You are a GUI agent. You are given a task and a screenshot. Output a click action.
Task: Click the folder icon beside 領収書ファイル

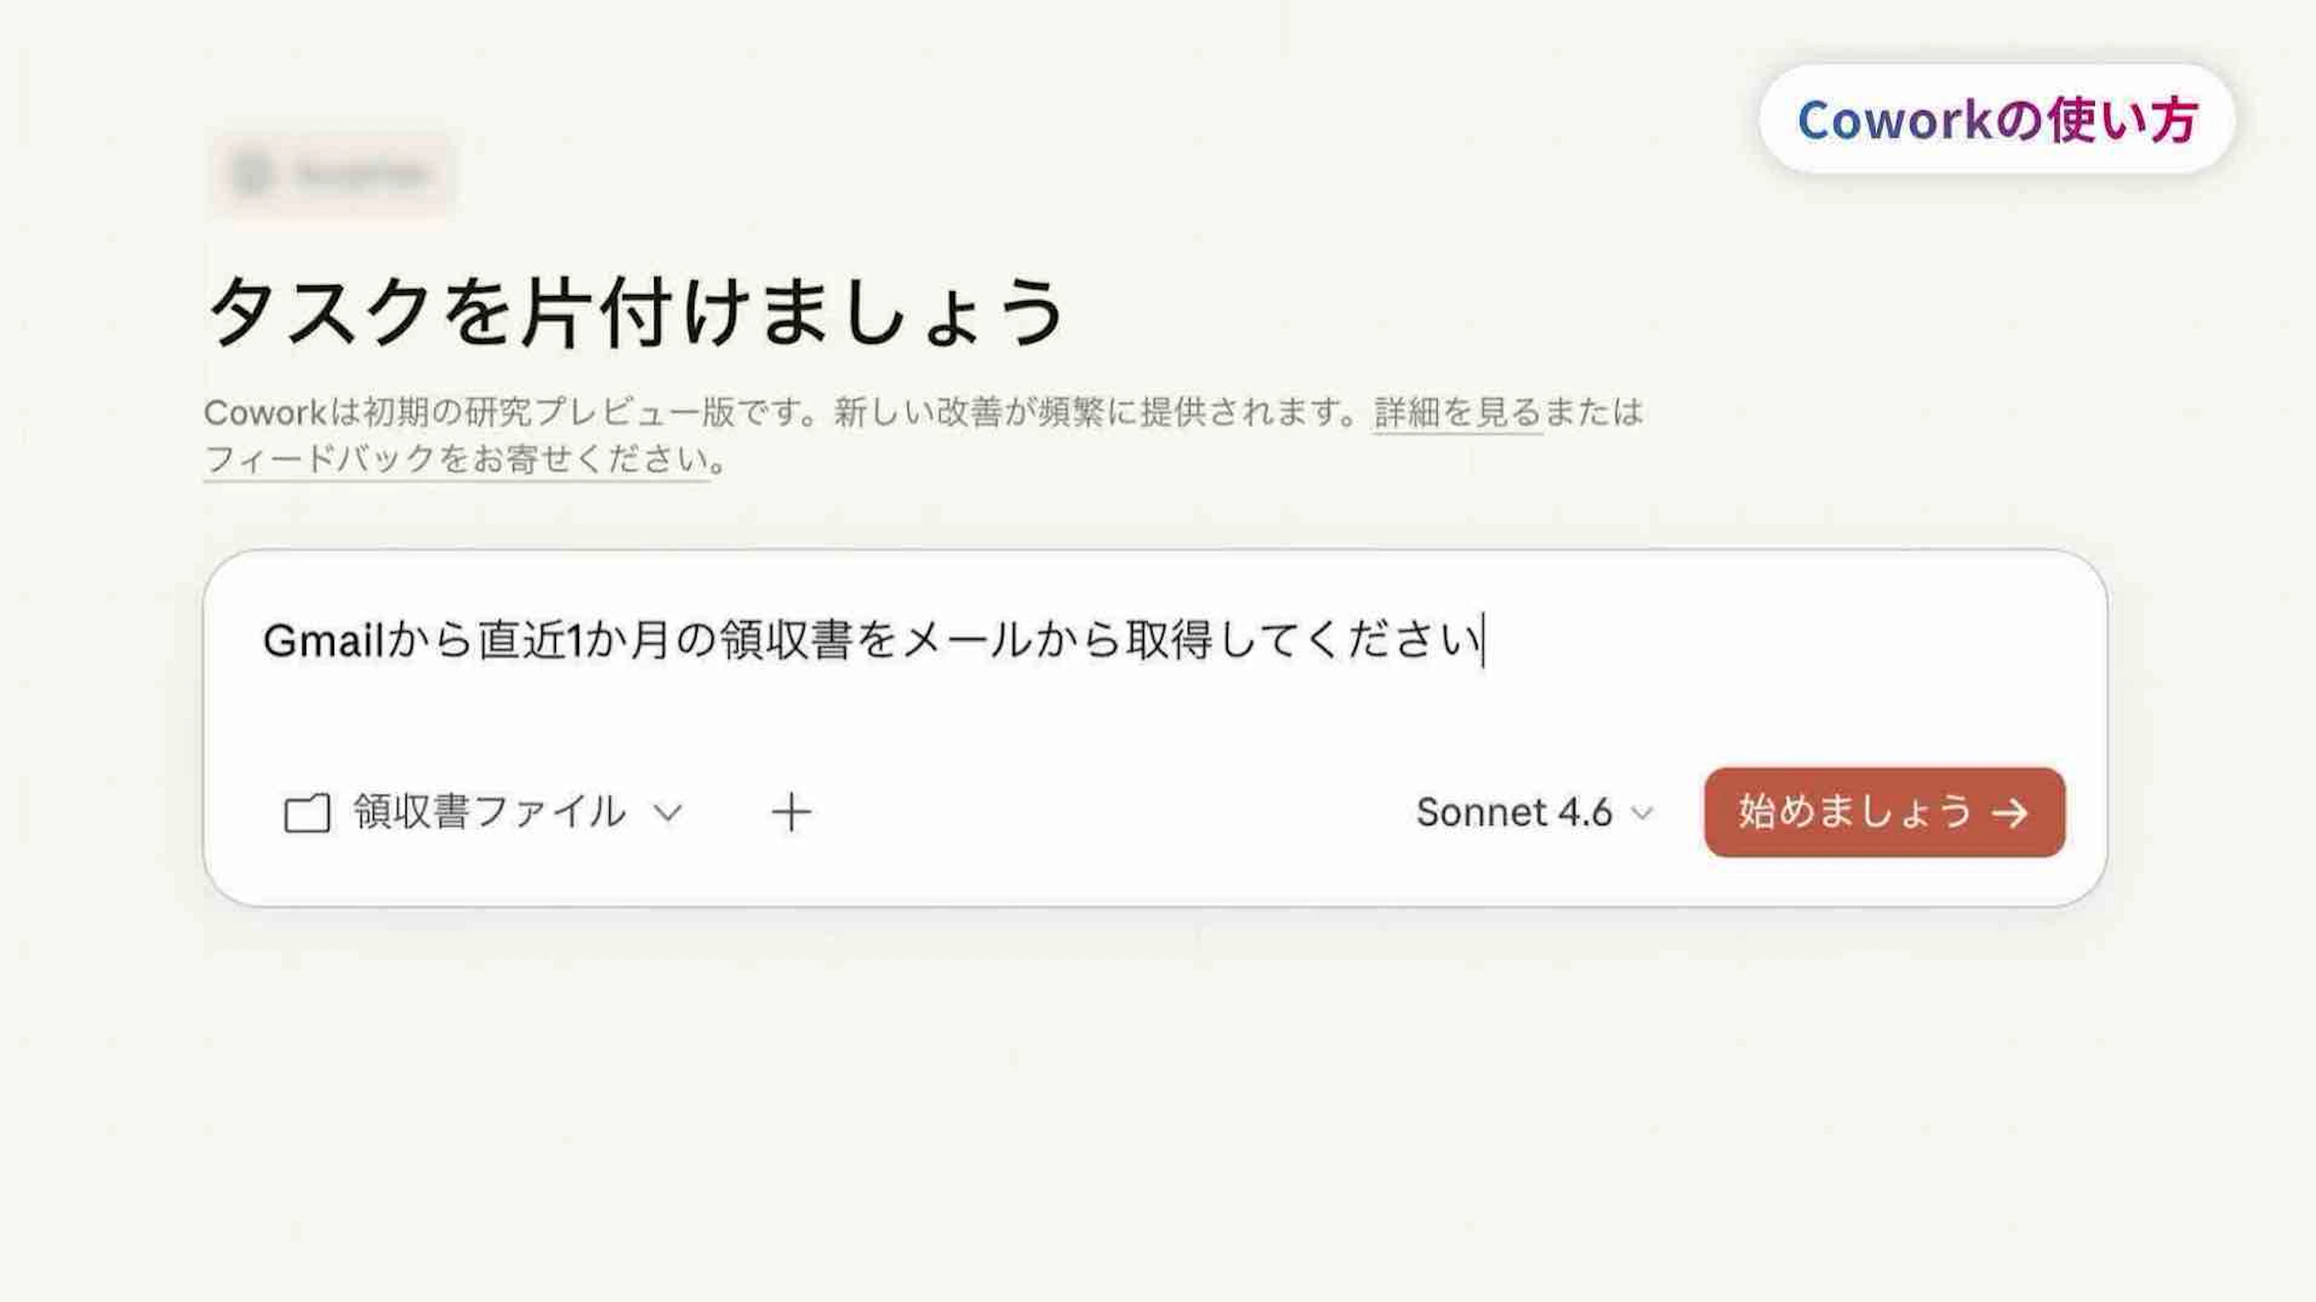pos(306,813)
